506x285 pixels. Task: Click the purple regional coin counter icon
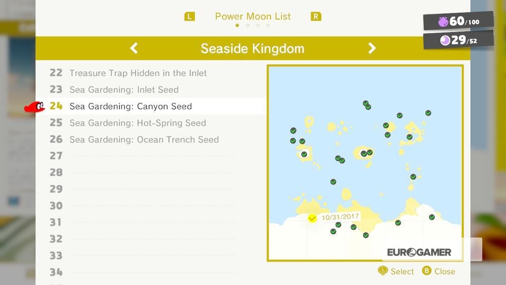443,22
